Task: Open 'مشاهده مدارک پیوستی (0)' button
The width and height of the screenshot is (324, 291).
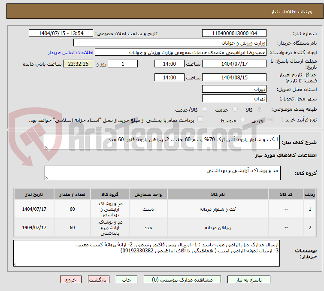Action: (182, 280)
